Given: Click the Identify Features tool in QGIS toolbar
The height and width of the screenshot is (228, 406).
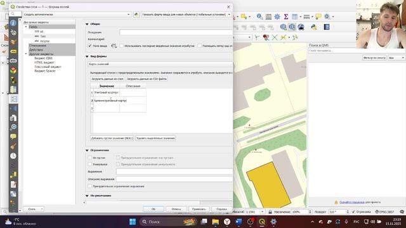Looking at the screenshot, I should pyautogui.click(x=259, y=16).
